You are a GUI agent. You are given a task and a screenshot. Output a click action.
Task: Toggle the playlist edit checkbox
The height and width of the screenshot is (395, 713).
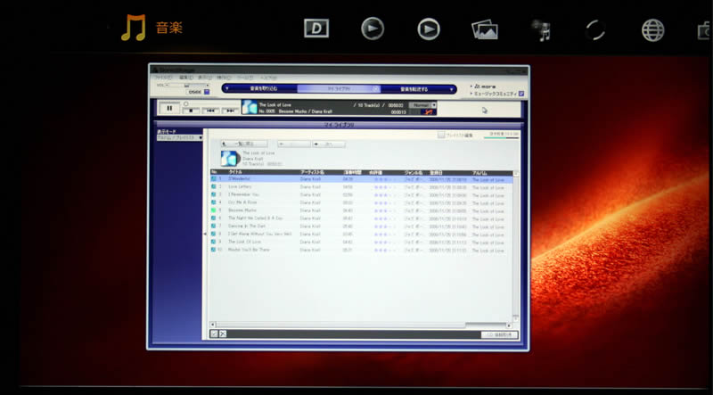pos(440,135)
